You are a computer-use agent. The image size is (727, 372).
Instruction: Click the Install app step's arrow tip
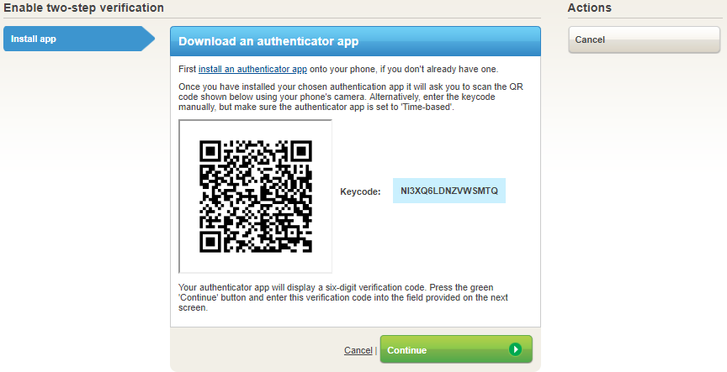[x=149, y=39]
